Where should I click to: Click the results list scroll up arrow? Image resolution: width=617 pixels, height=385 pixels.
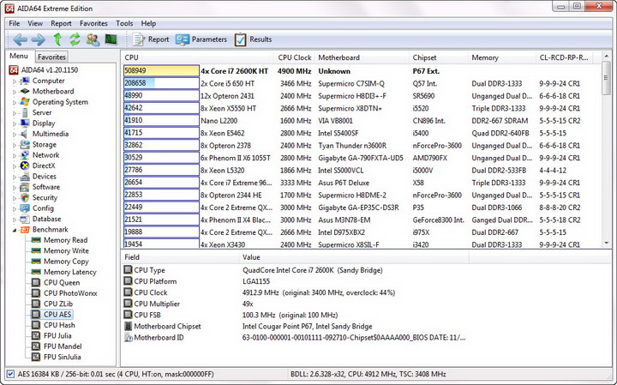(x=606, y=57)
